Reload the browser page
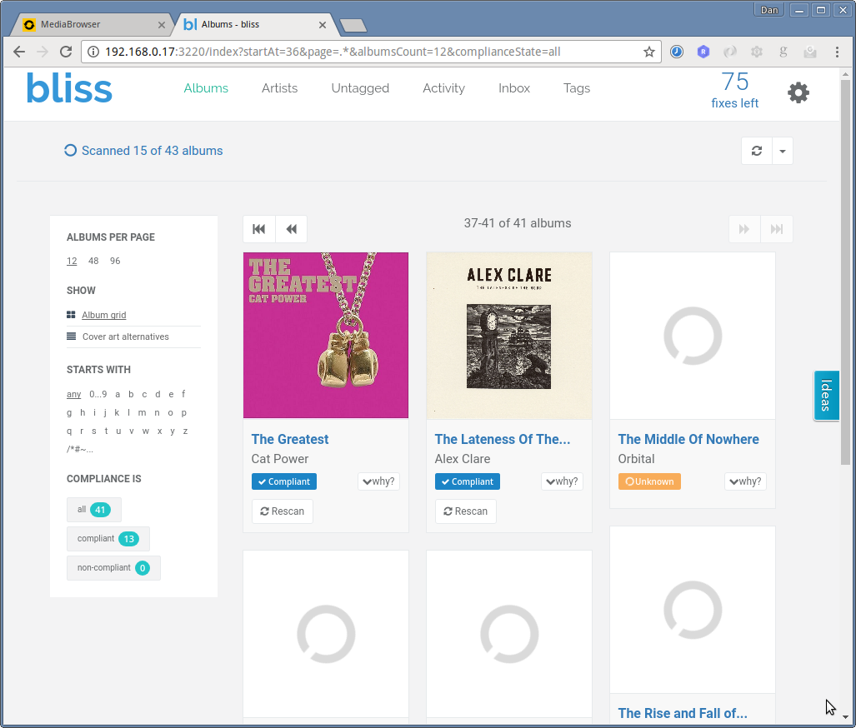 (x=66, y=52)
